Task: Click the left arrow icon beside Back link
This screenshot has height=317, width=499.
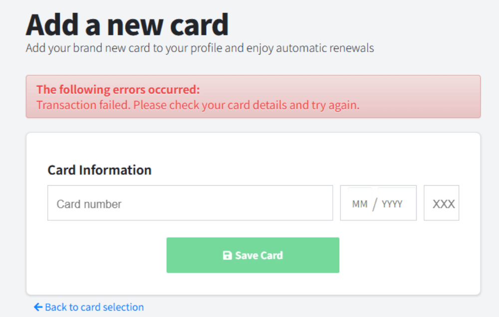Action: (x=38, y=307)
